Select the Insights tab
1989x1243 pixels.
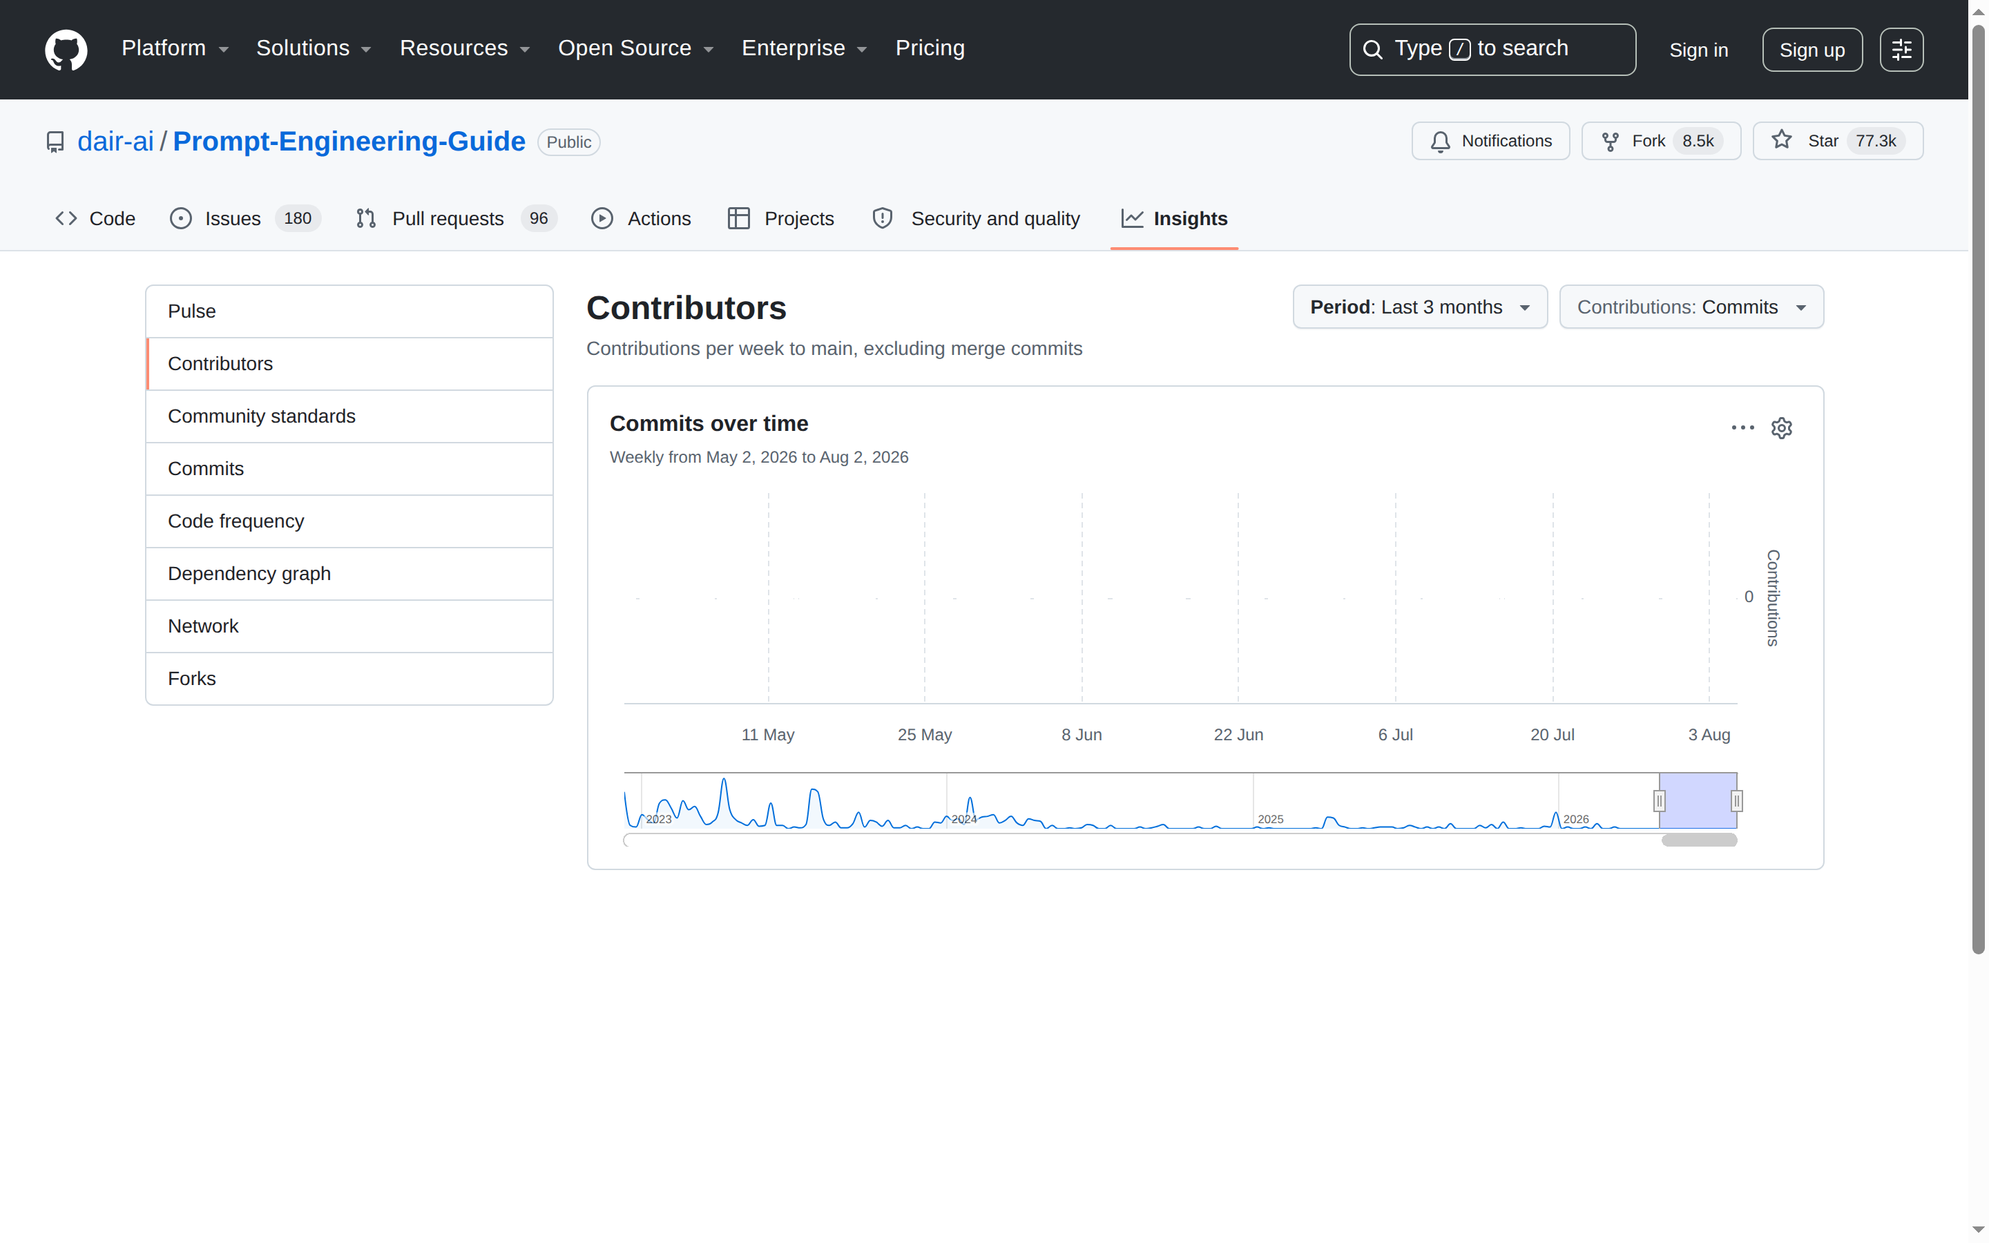click(x=1173, y=219)
